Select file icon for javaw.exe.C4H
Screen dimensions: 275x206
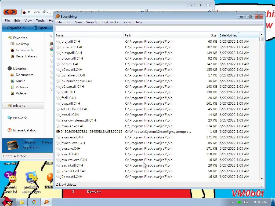coord(58,137)
